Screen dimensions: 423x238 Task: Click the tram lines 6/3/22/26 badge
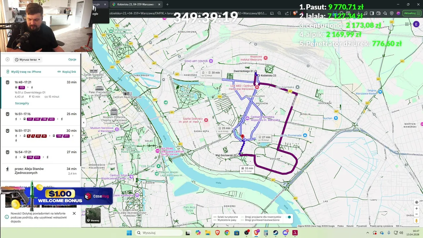point(37,136)
